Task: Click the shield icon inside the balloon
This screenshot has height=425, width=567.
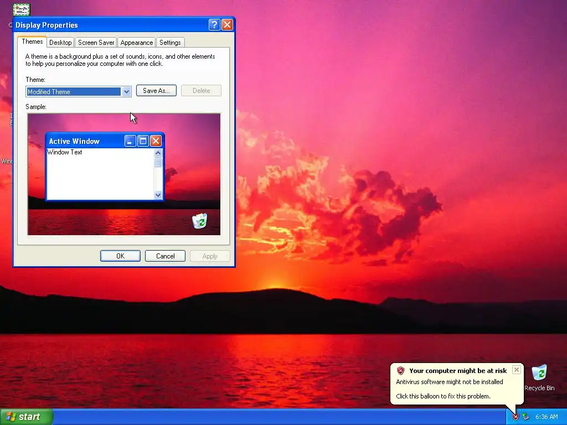Action: point(401,370)
